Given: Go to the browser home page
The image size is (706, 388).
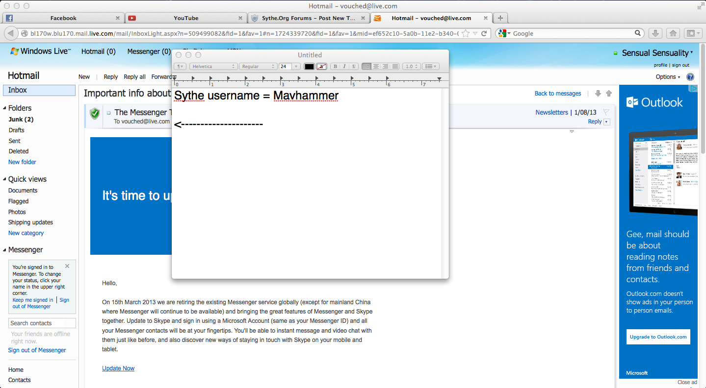Looking at the screenshot, I should (673, 33).
